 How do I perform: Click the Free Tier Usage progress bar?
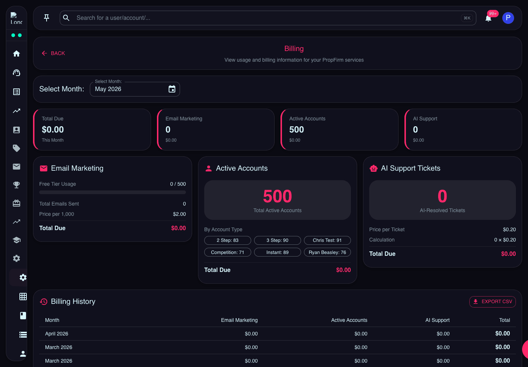pyautogui.click(x=113, y=192)
